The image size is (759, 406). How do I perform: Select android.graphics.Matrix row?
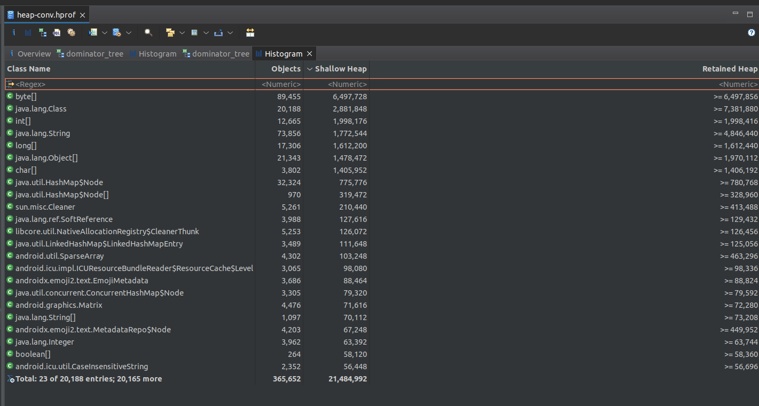click(x=382, y=305)
